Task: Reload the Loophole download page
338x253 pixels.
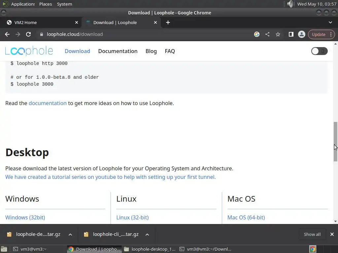Action: [28, 34]
